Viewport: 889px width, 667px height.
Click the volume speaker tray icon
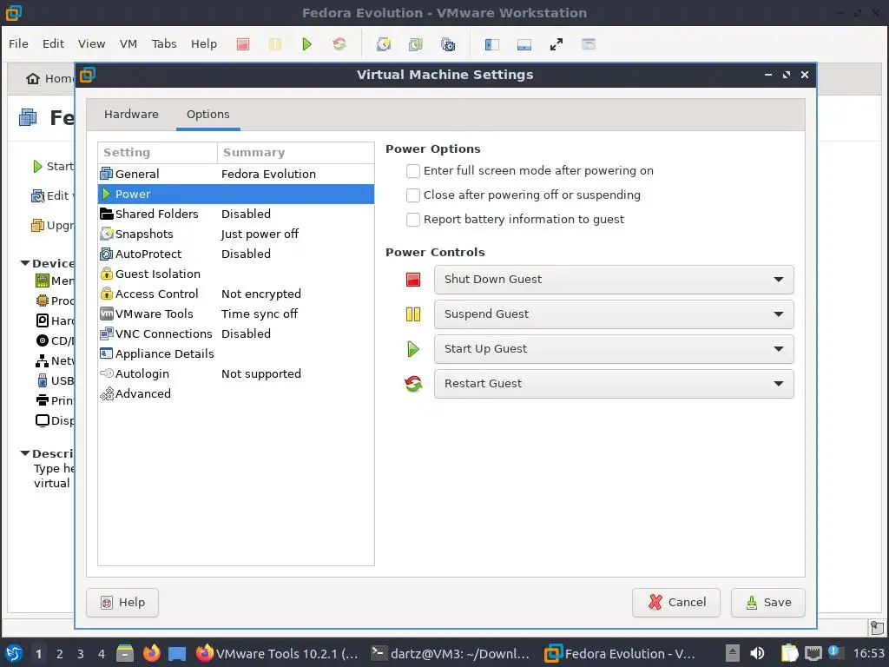pos(757,653)
